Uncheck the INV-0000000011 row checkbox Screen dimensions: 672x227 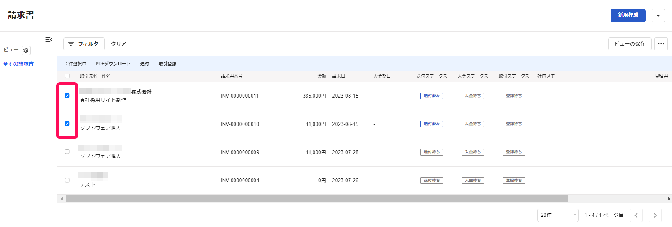click(x=67, y=96)
